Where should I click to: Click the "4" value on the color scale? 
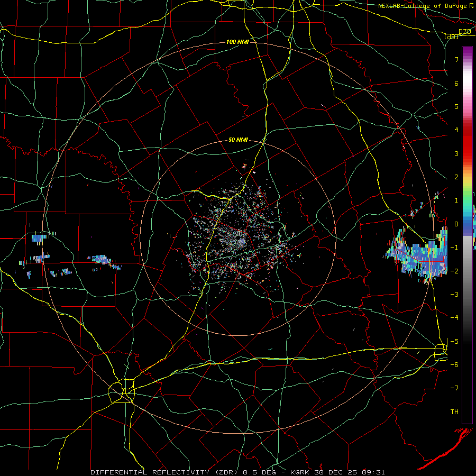click(x=456, y=130)
